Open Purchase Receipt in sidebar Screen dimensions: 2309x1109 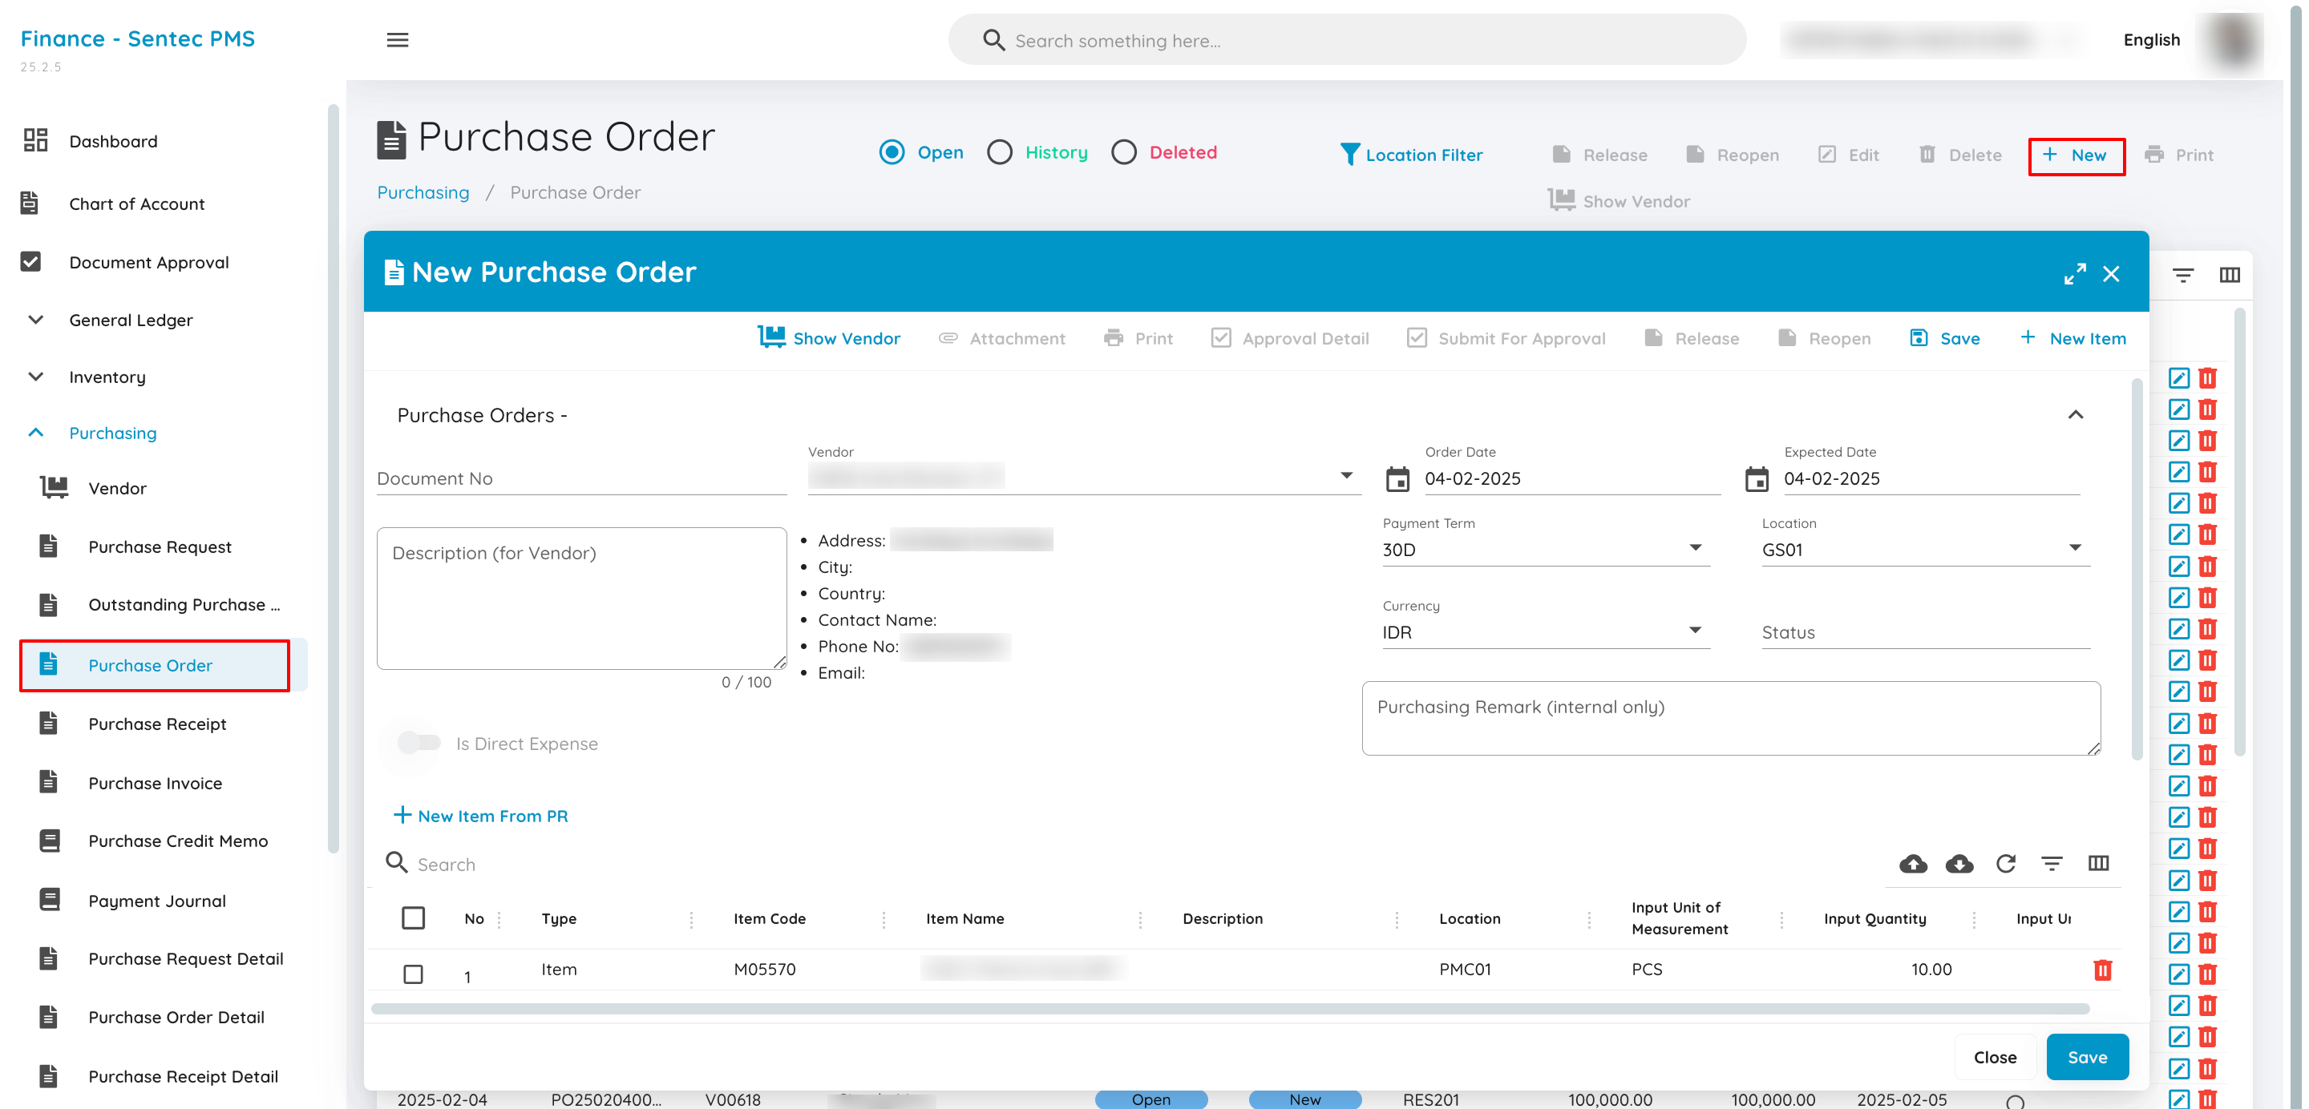tap(157, 724)
